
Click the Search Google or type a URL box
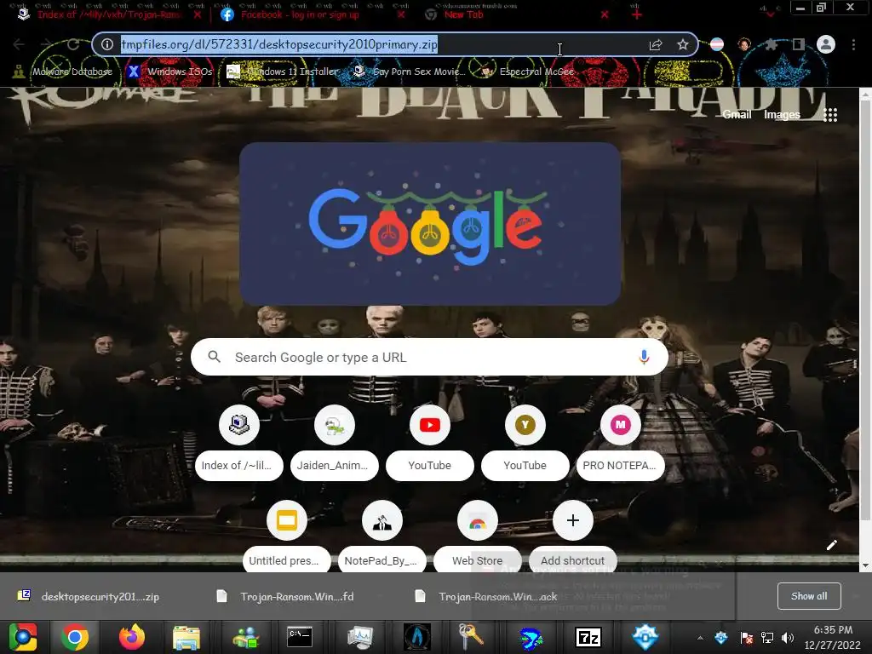click(x=429, y=357)
